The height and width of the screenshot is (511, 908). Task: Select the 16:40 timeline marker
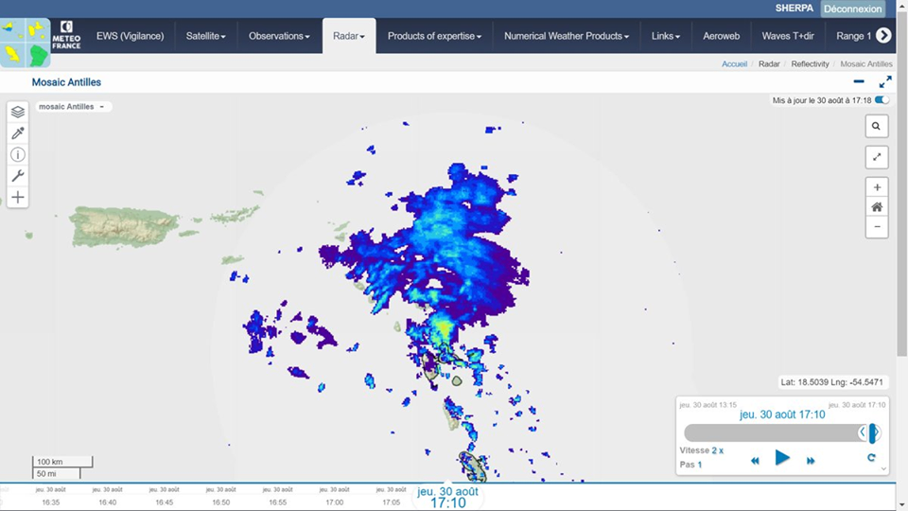[107, 497]
